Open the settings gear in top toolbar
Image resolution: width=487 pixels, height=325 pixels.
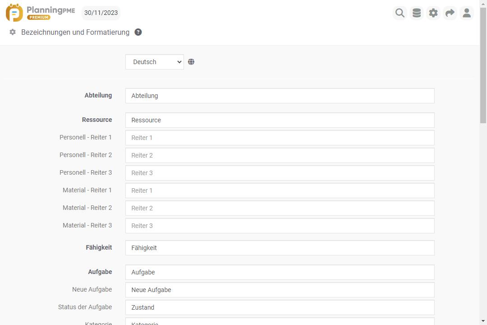coord(433,13)
